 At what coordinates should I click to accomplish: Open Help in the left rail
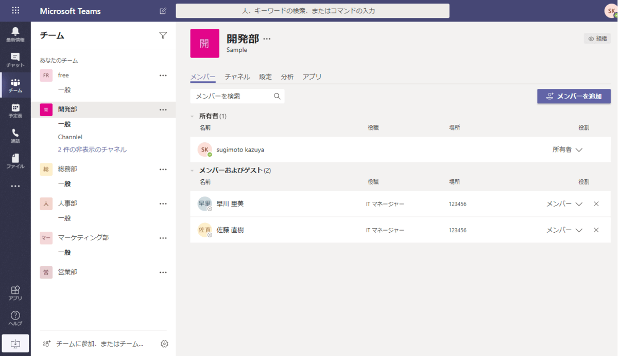tap(15, 318)
